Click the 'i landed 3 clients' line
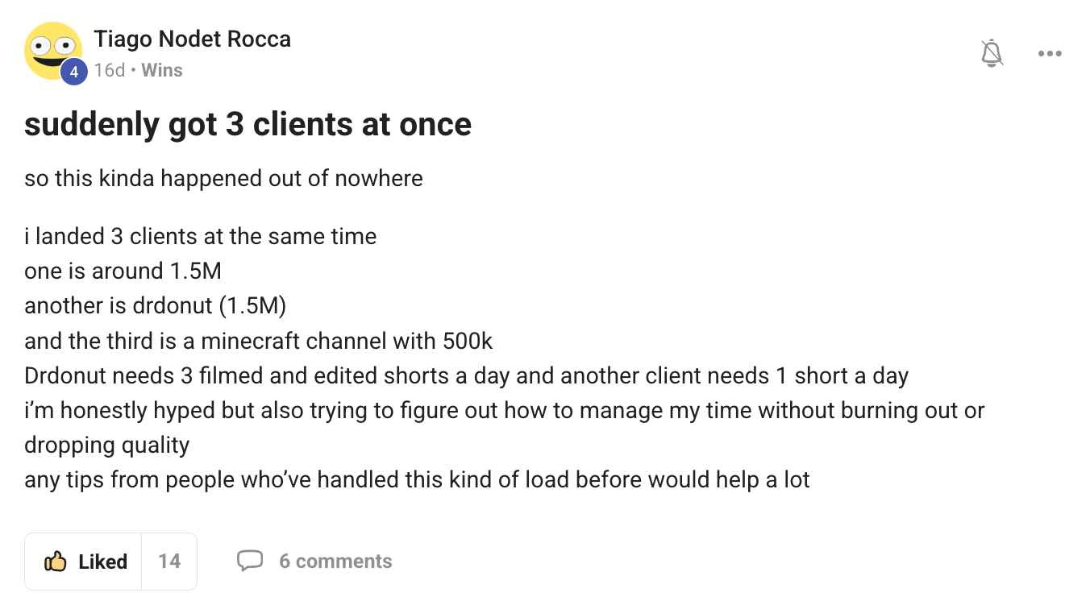Screen dimensions: 1090x601 click(x=200, y=237)
